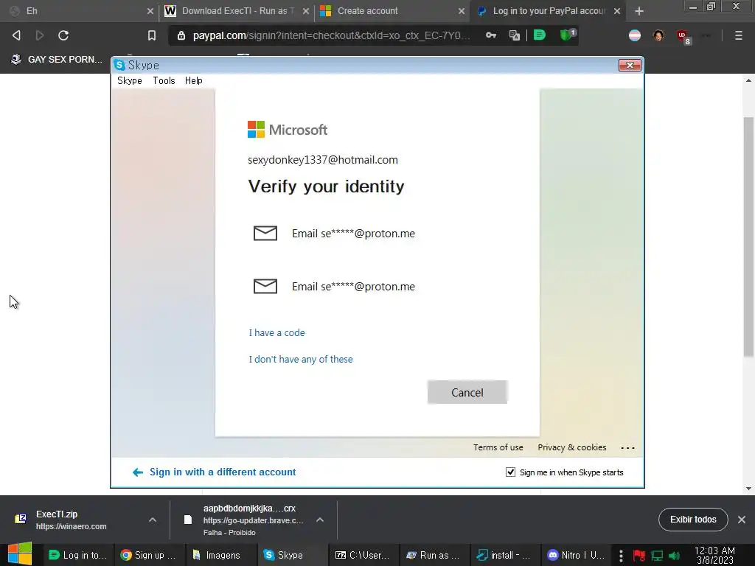Open ExecTI.zip download item

72,520
